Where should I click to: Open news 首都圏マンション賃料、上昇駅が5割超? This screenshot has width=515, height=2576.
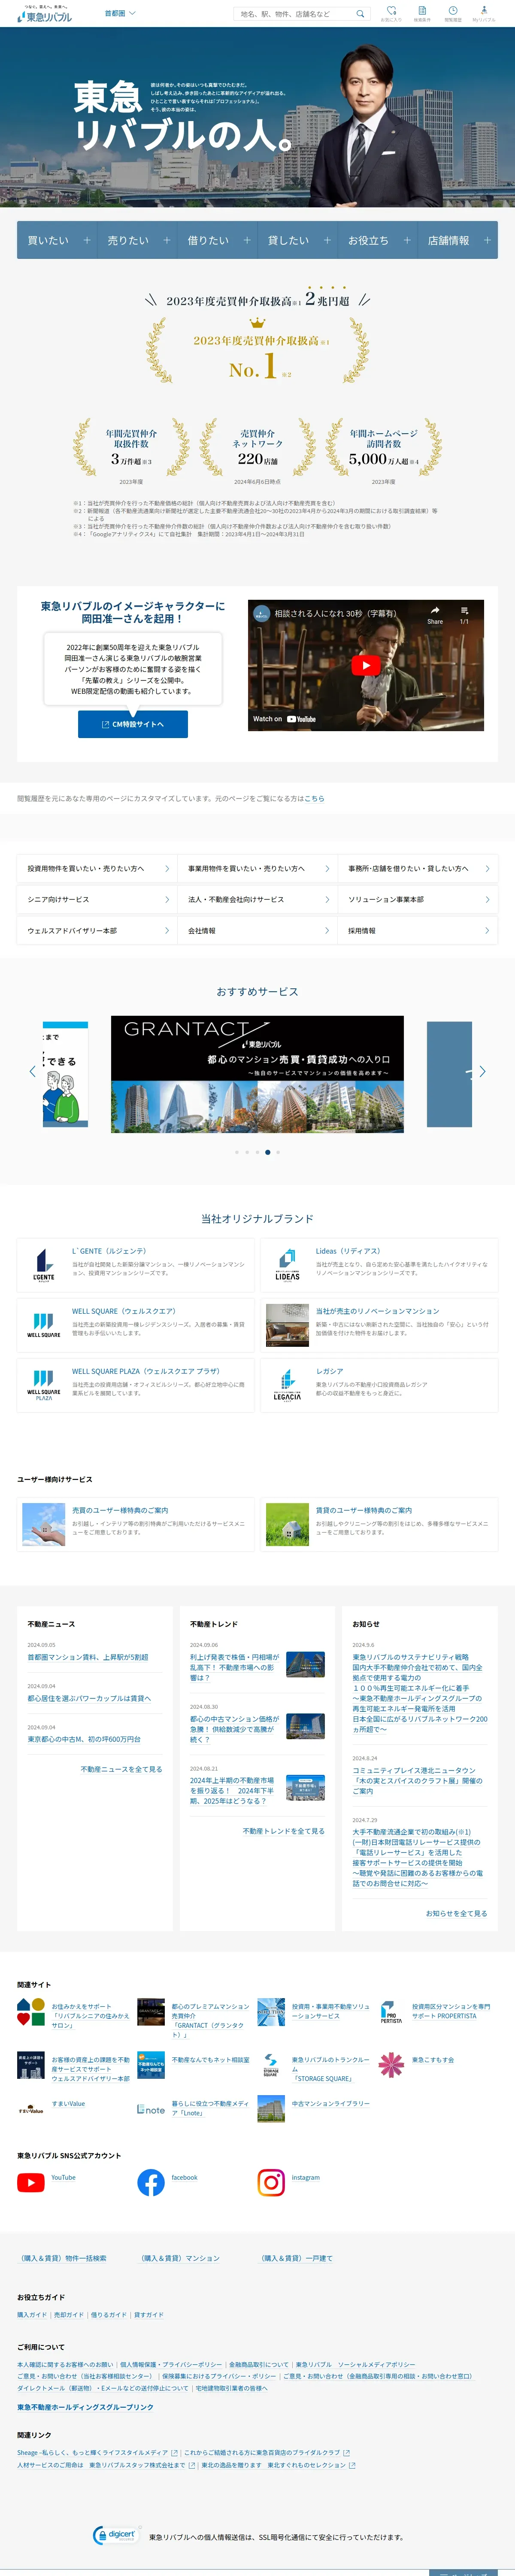pyautogui.click(x=88, y=1657)
